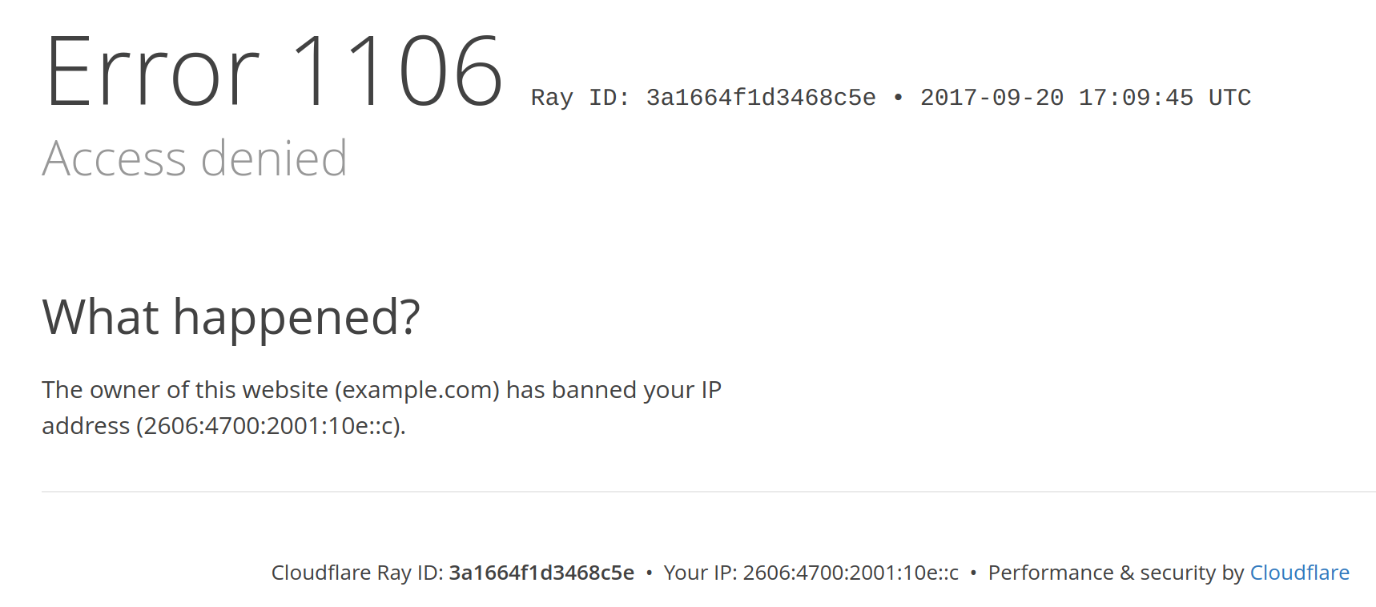Click the "What happened?" heading
The height and width of the screenshot is (607, 1376).
[231, 317]
